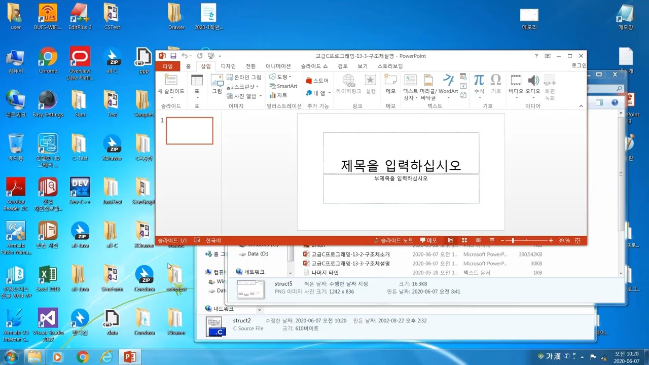Select Visual Studio 2012 desktop icon
The height and width of the screenshot is (365, 649).
coord(48,325)
